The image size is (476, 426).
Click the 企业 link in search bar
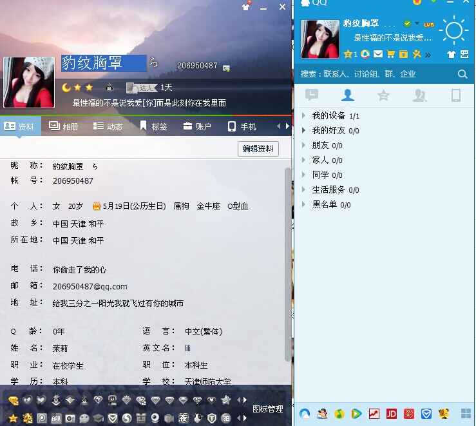tap(408, 73)
